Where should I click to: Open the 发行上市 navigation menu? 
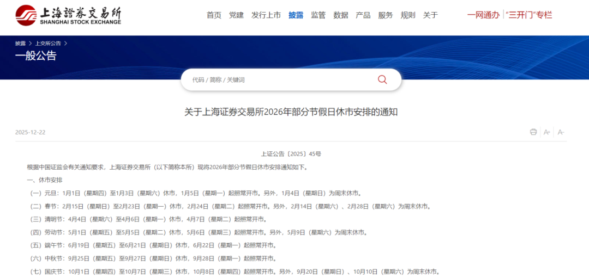coord(266,15)
